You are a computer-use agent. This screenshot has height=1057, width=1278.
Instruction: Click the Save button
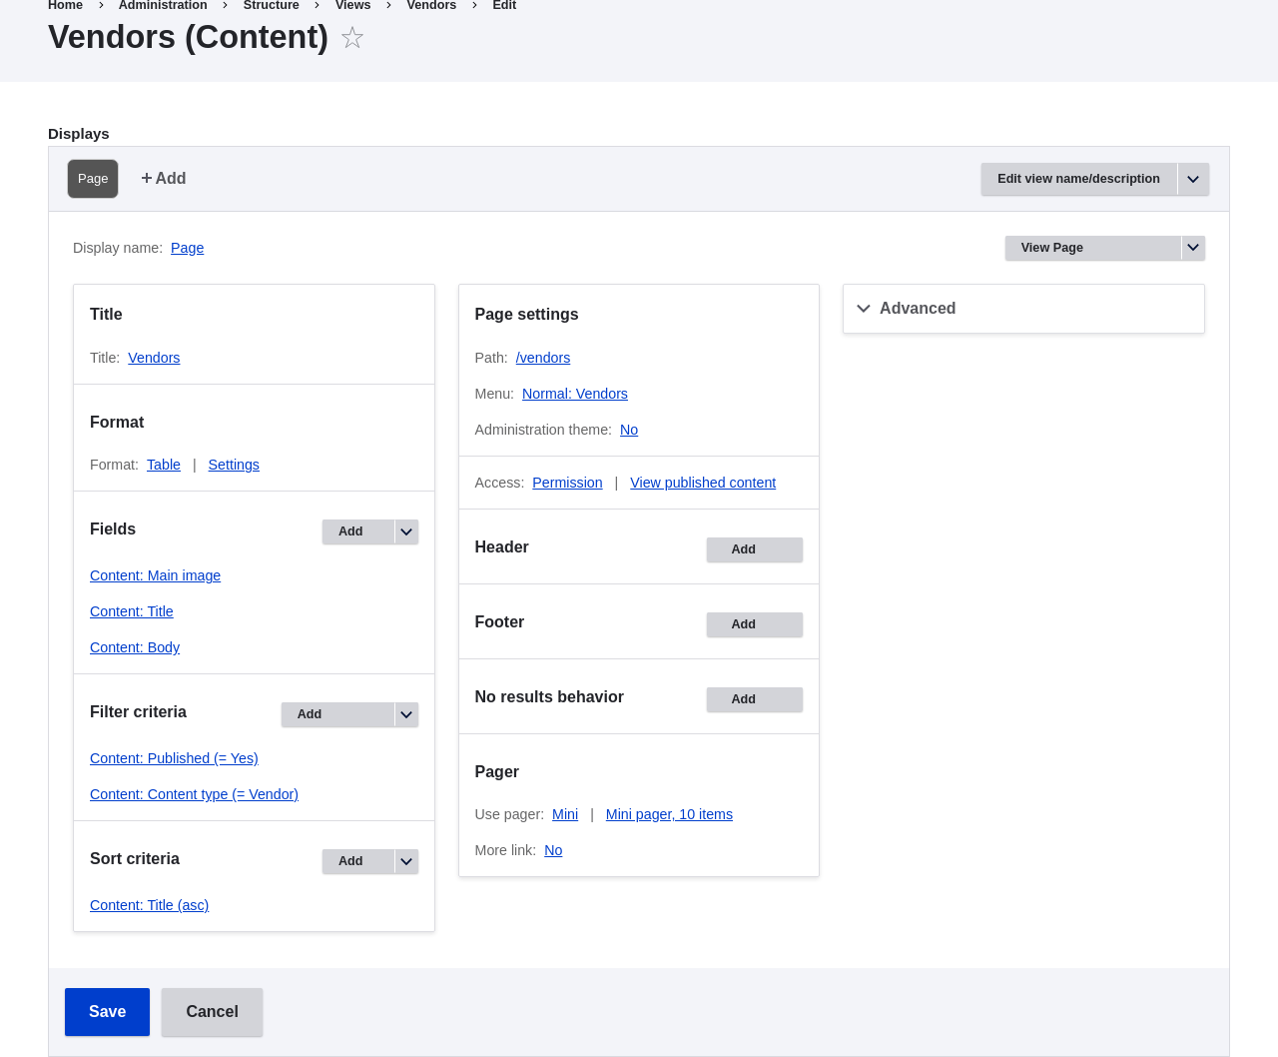pos(107,1012)
